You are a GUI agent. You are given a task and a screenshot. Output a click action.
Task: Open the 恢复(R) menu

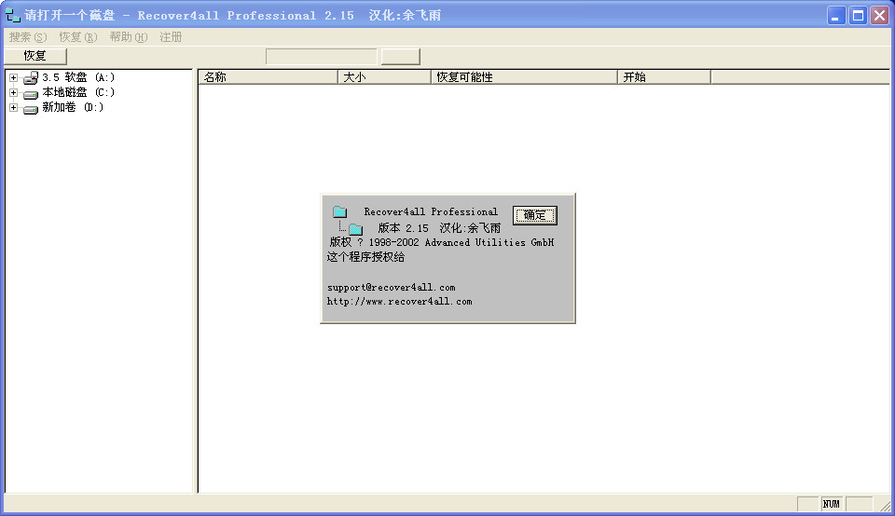[78, 37]
